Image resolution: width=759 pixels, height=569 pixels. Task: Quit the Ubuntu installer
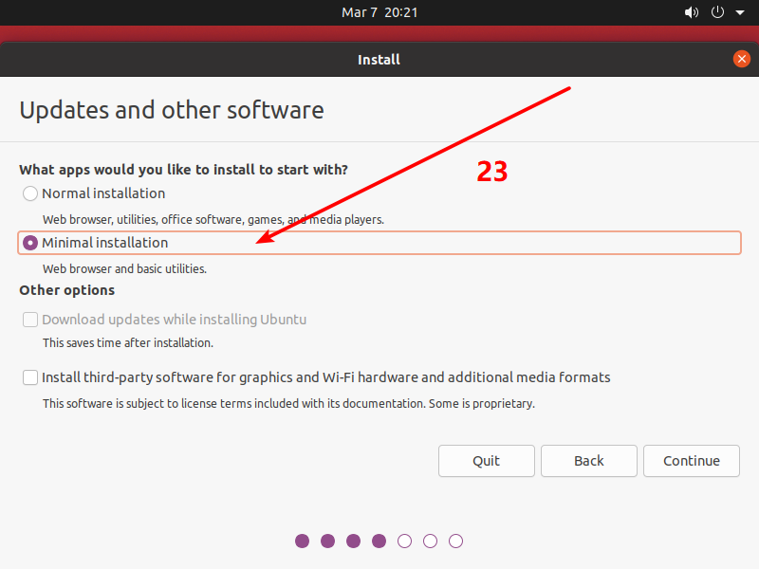pos(486,461)
